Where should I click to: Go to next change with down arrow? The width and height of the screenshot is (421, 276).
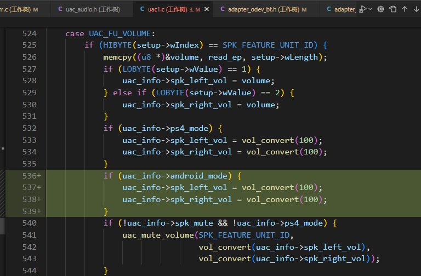[417, 9]
